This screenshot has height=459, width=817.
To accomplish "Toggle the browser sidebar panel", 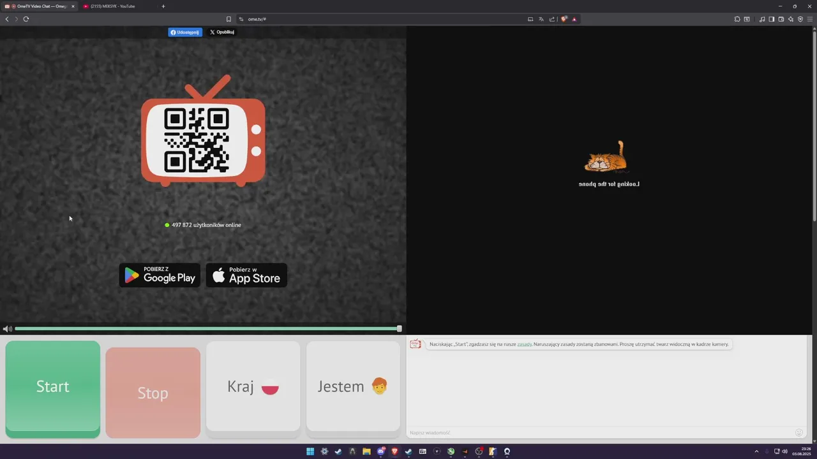I will pos(772,19).
